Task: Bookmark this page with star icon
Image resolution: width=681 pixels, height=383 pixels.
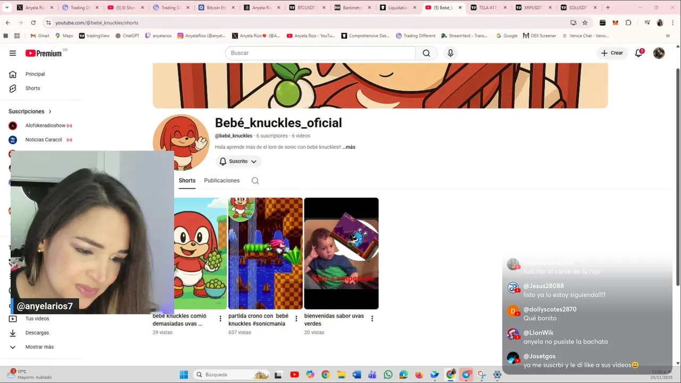Action: [585, 23]
